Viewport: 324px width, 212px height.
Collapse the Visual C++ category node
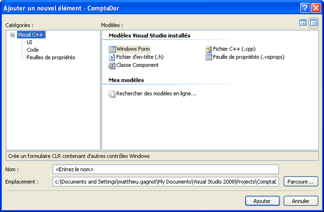coord(13,35)
